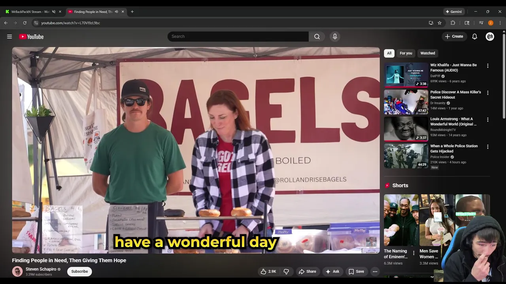Click the RoundMidnightTV channel name
The height and width of the screenshot is (284, 506).
[x=443, y=130]
